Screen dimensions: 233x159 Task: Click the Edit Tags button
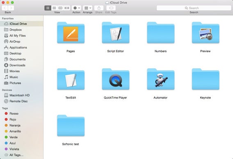click(x=111, y=8)
